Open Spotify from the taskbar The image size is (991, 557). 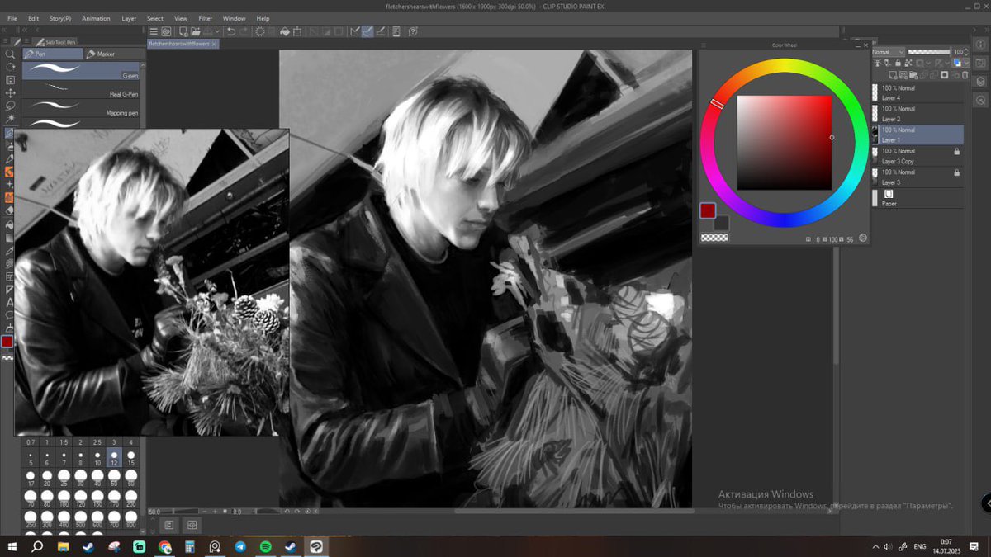coord(266,546)
